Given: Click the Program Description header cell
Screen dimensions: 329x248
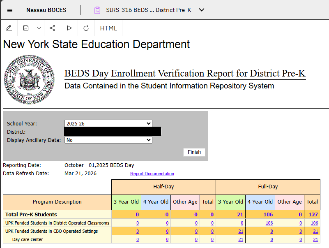Looking at the screenshot, I should (57, 202).
